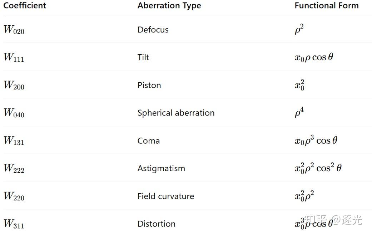Image resolution: width=372 pixels, height=235 pixels.
Task: Click the Tilt functional form formula
Action: [x=314, y=57]
